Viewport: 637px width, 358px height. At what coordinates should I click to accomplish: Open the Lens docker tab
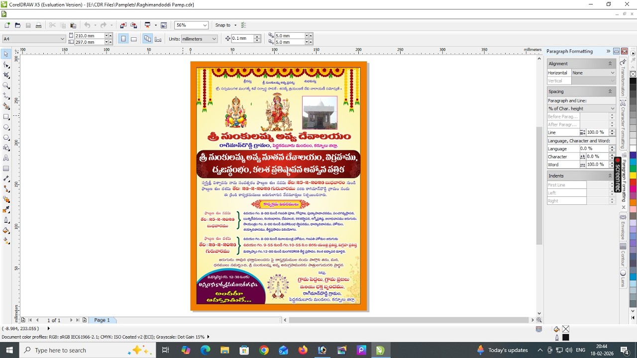[x=623, y=279]
